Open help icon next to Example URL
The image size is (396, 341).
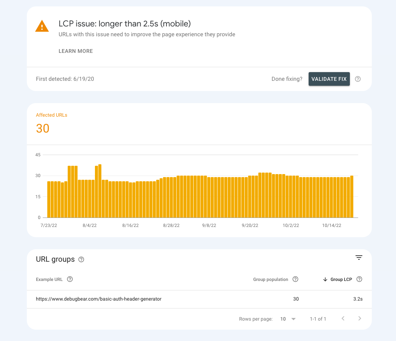click(x=70, y=279)
